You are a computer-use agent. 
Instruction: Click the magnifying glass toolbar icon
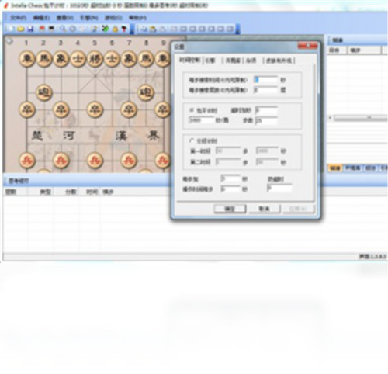point(63,29)
